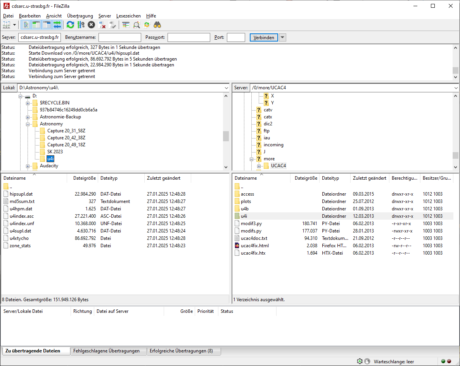Reconnect to the last server
The image size is (460, 366).
click(112, 25)
